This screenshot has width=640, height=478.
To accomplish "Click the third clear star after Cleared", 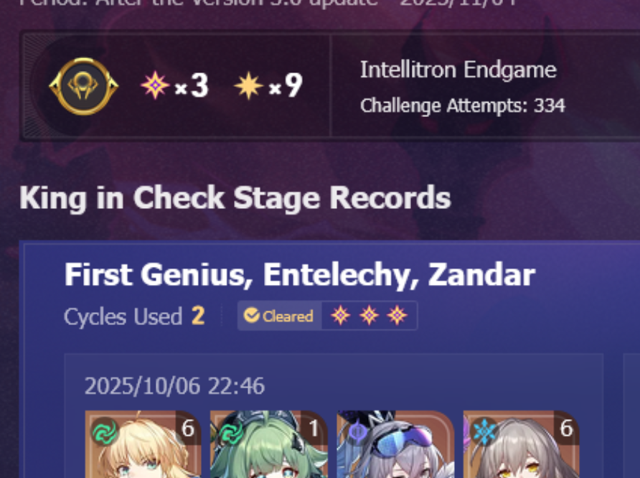I will 397,316.
